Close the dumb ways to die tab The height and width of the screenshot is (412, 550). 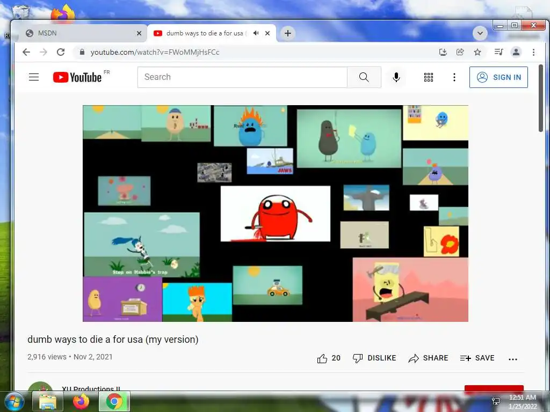267,33
